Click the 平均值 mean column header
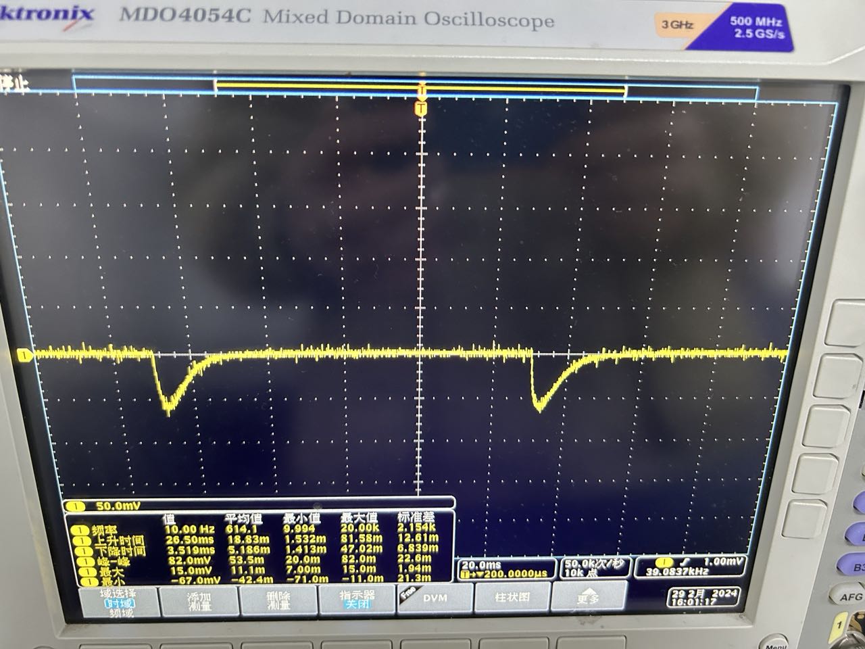Image resolution: width=865 pixels, height=649 pixels. click(242, 519)
